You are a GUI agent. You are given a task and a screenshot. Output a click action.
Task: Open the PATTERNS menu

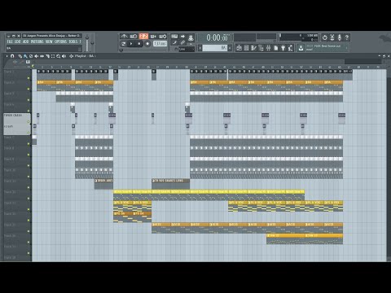(x=37, y=42)
